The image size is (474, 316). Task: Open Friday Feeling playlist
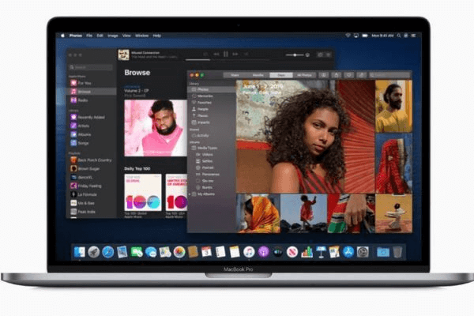pyautogui.click(x=92, y=186)
